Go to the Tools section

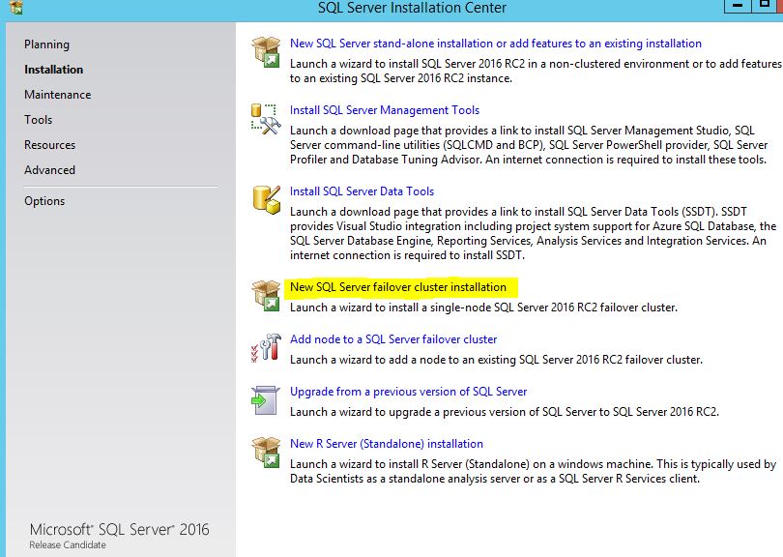tap(39, 120)
